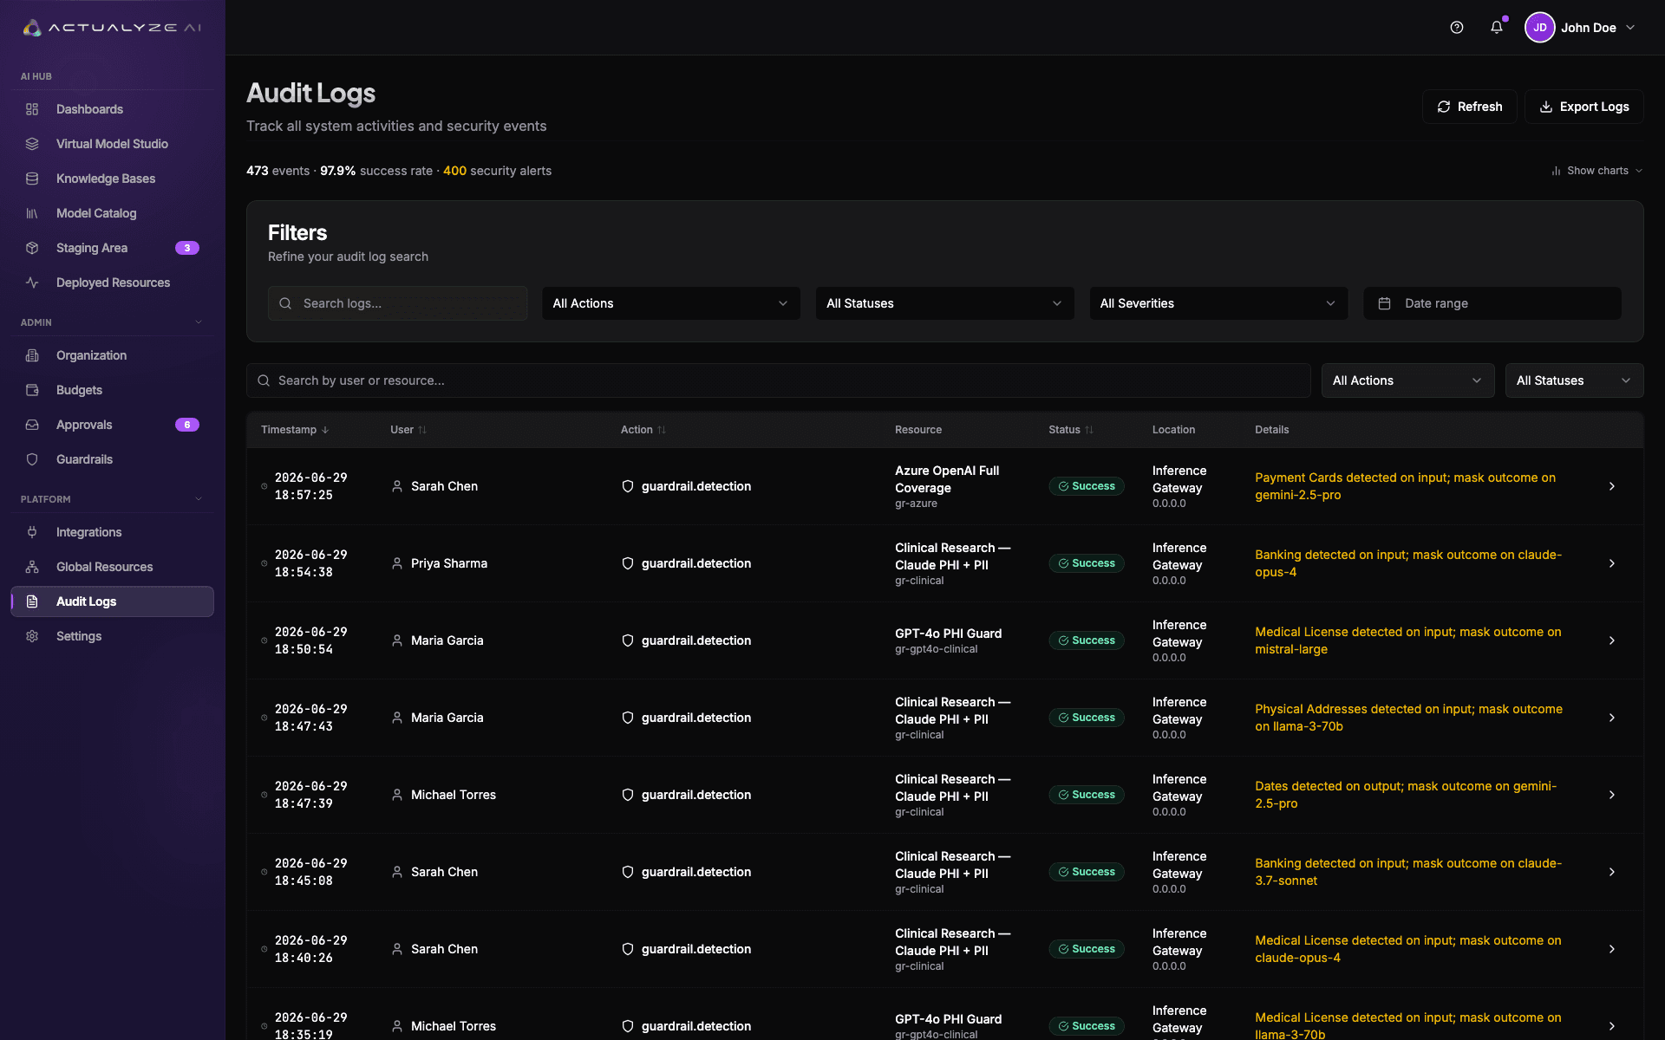Click the Global Resources network icon
Image resolution: width=1665 pixels, height=1040 pixels.
click(32, 567)
